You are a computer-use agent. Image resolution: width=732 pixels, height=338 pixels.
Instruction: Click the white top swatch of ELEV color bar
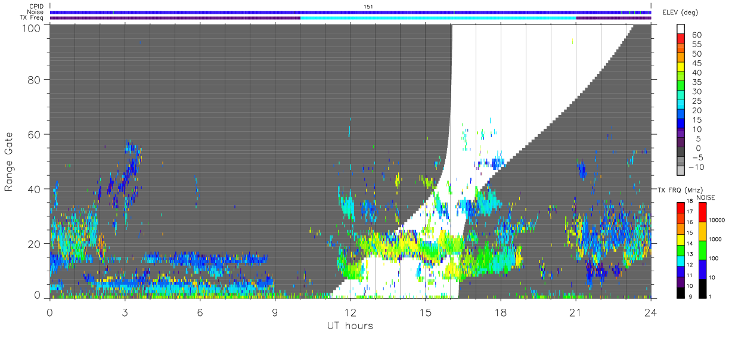click(x=682, y=29)
